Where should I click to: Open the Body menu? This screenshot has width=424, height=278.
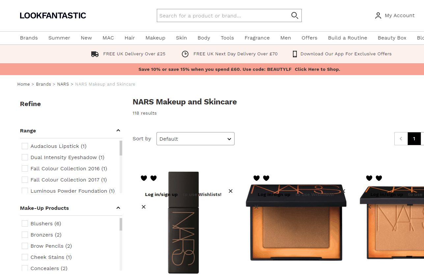coord(204,38)
